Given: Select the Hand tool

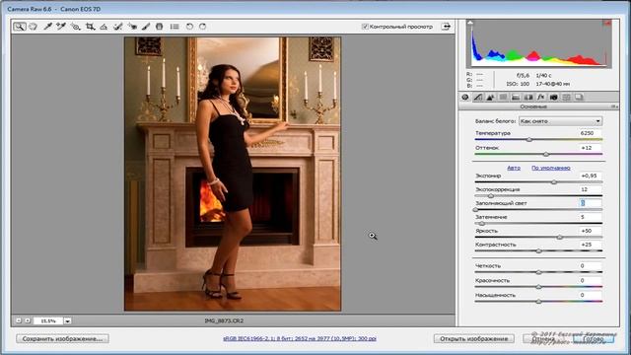Looking at the screenshot, I should click(x=33, y=27).
